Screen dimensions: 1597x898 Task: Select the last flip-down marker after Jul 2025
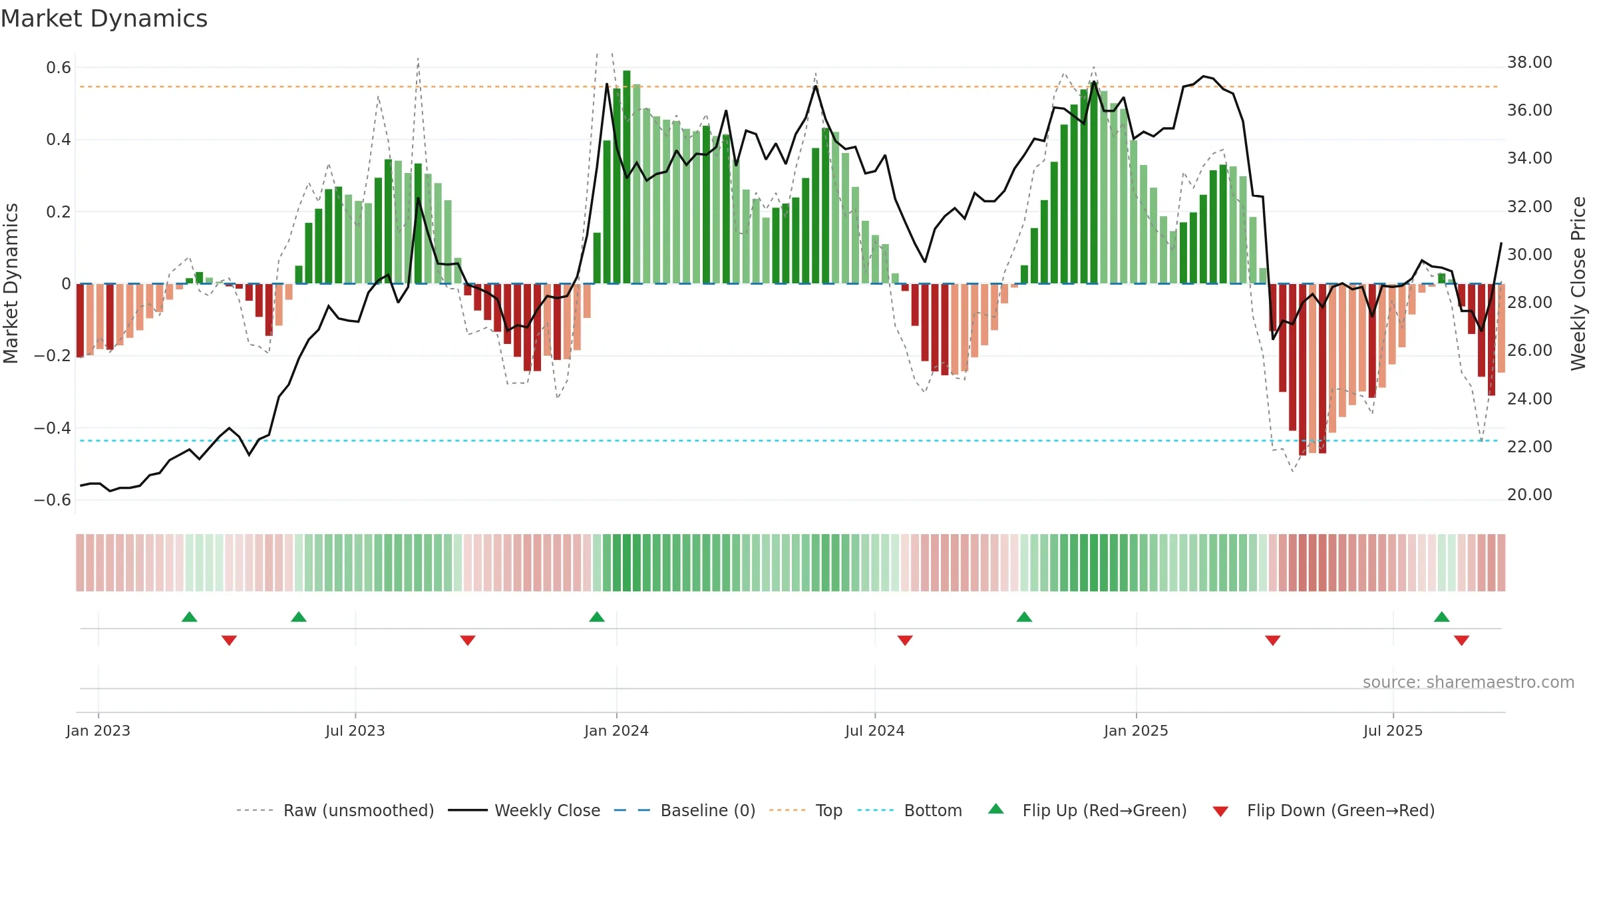1462,640
